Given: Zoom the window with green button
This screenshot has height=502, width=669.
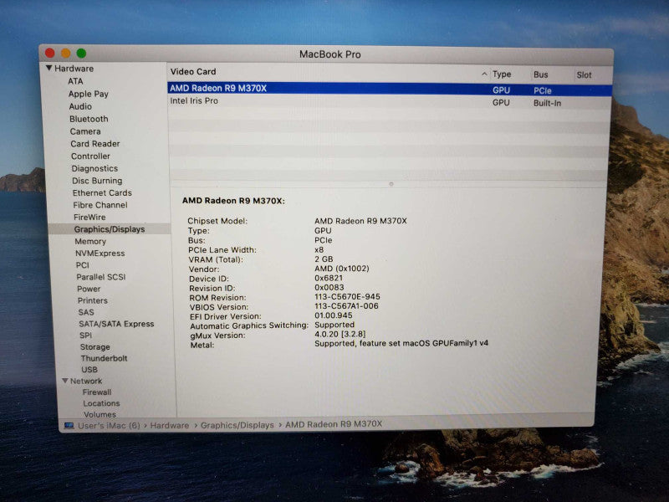Looking at the screenshot, I should coord(81,54).
